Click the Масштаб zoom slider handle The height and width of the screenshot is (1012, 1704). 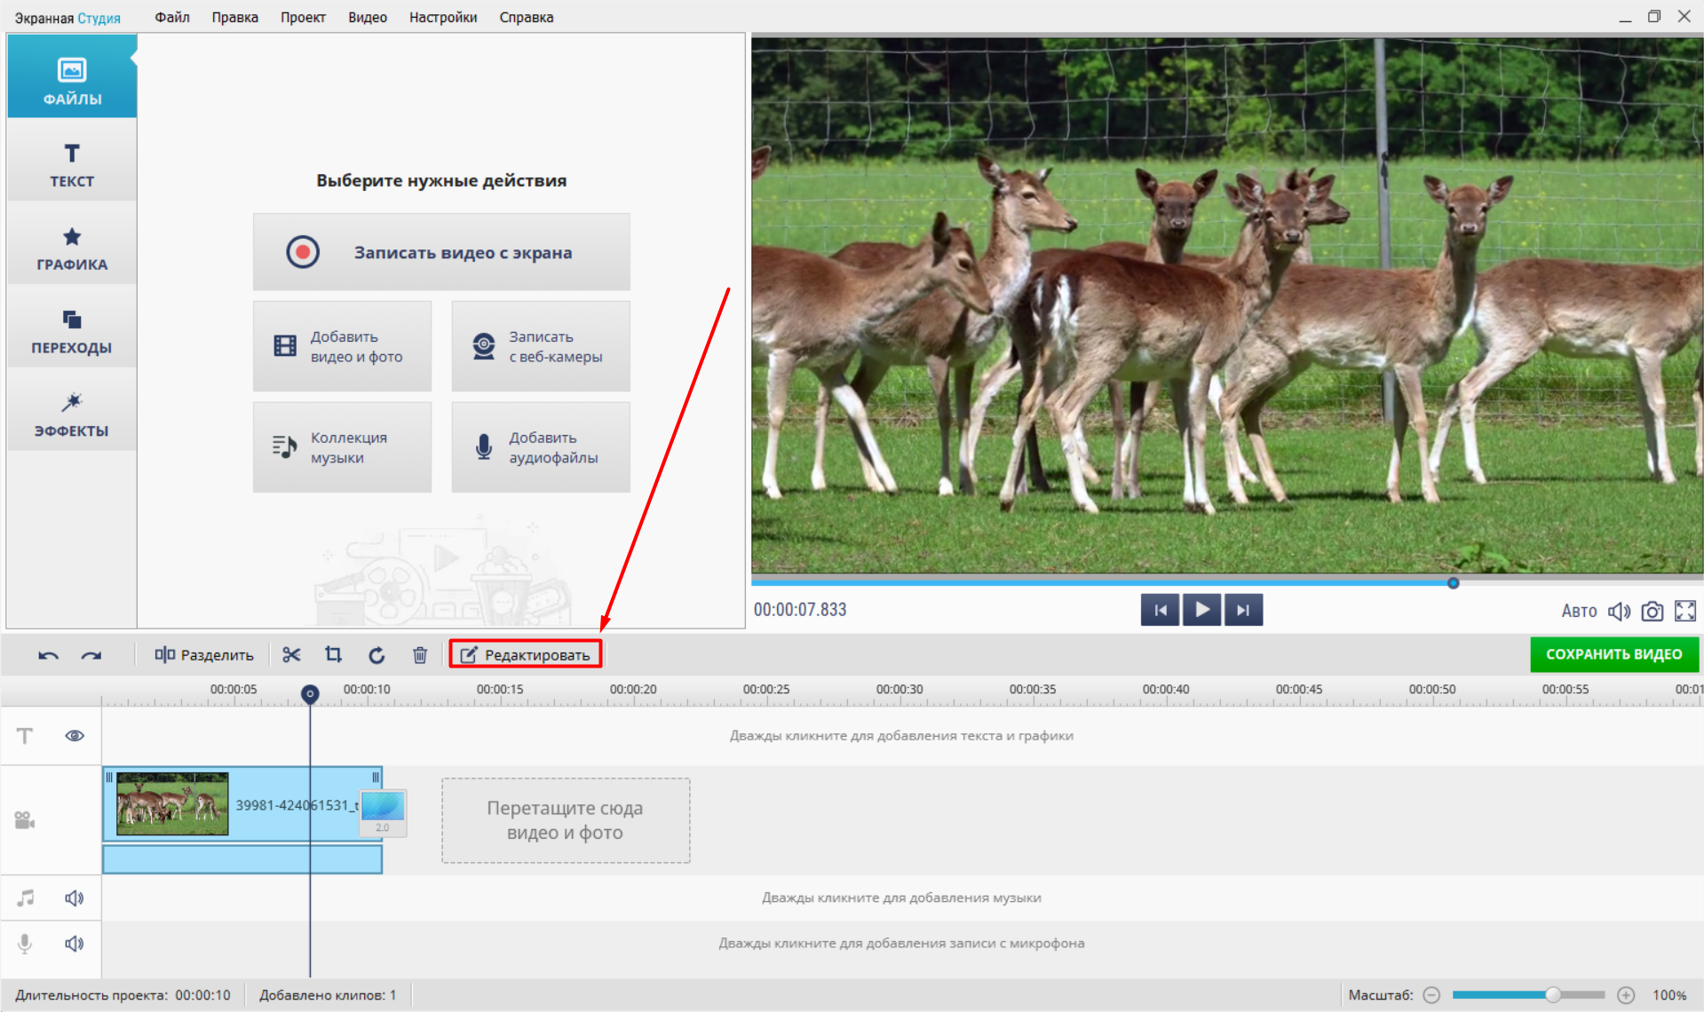point(1553,995)
